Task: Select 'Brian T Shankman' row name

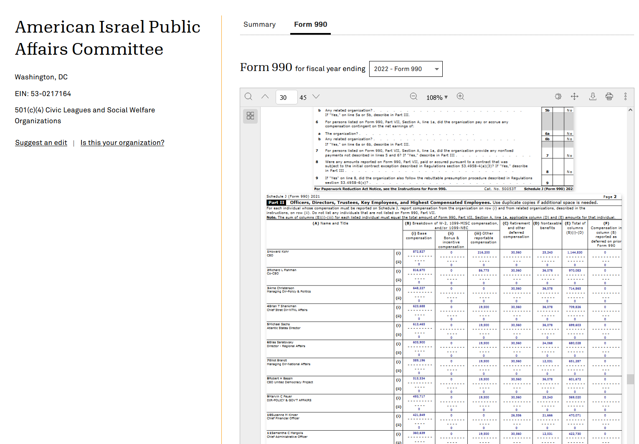Action: (x=282, y=306)
